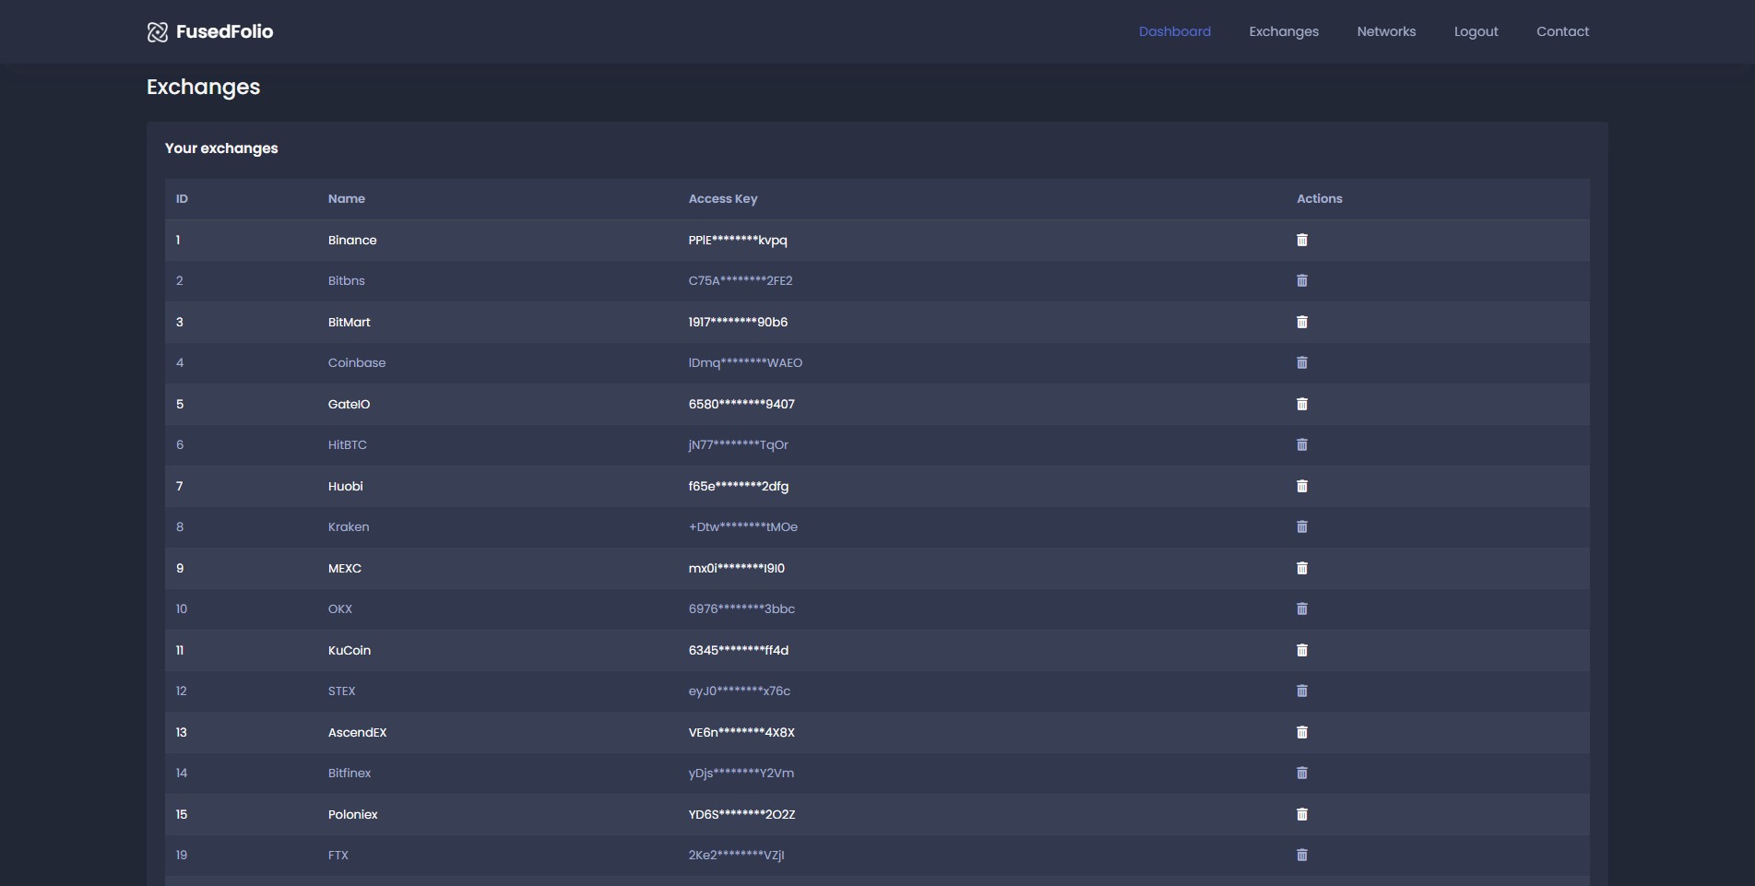Click the ID column header

click(x=182, y=199)
